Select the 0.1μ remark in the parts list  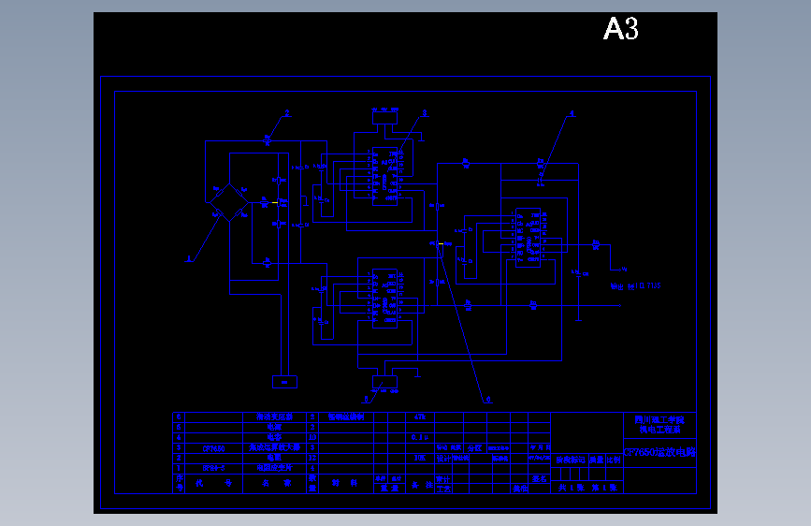coord(419,437)
